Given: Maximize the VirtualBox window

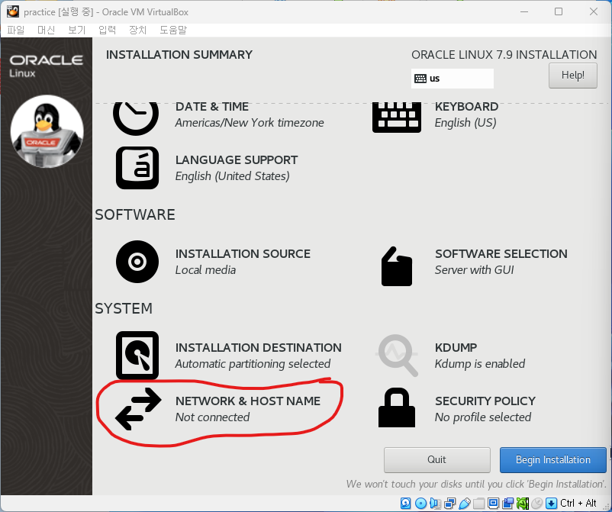Looking at the screenshot, I should click(559, 11).
